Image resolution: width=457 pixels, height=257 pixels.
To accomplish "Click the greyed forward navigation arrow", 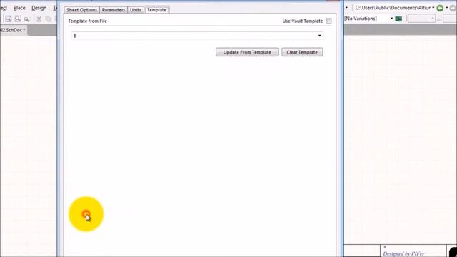I will coord(453,8).
